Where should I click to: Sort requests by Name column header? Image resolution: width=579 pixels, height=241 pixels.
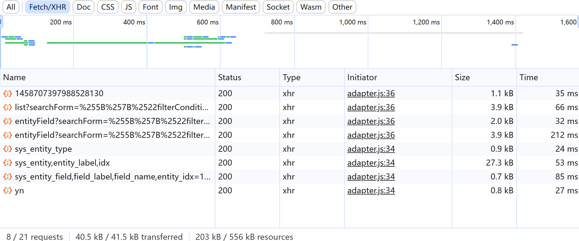pyautogui.click(x=15, y=78)
